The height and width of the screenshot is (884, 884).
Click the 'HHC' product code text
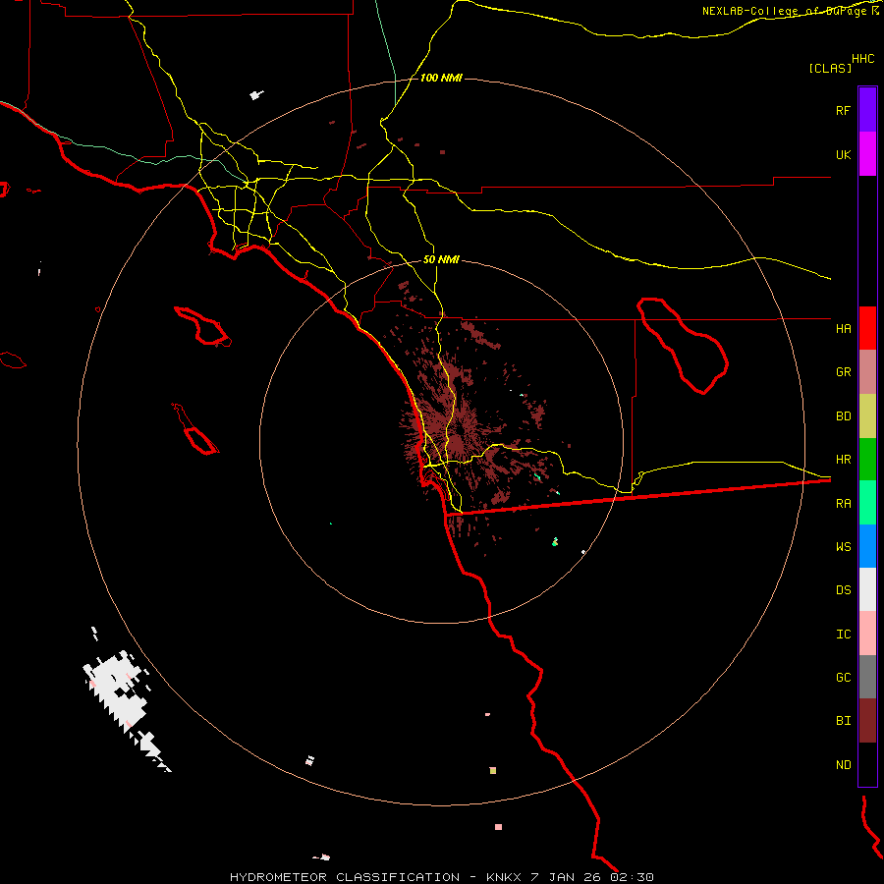[862, 59]
